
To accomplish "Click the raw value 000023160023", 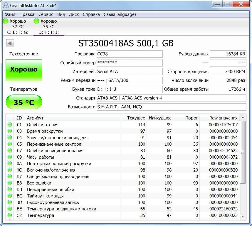I will pyautogui.click(x=224, y=209).
